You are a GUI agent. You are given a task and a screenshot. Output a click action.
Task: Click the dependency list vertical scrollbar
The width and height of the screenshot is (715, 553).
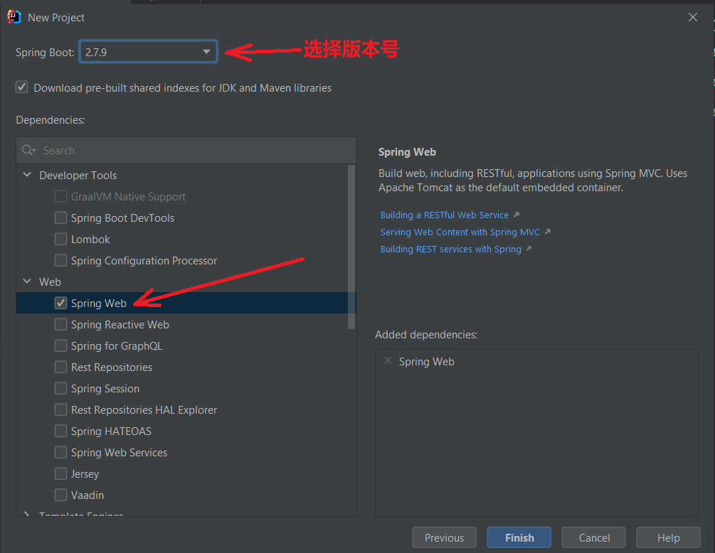pyautogui.click(x=351, y=247)
